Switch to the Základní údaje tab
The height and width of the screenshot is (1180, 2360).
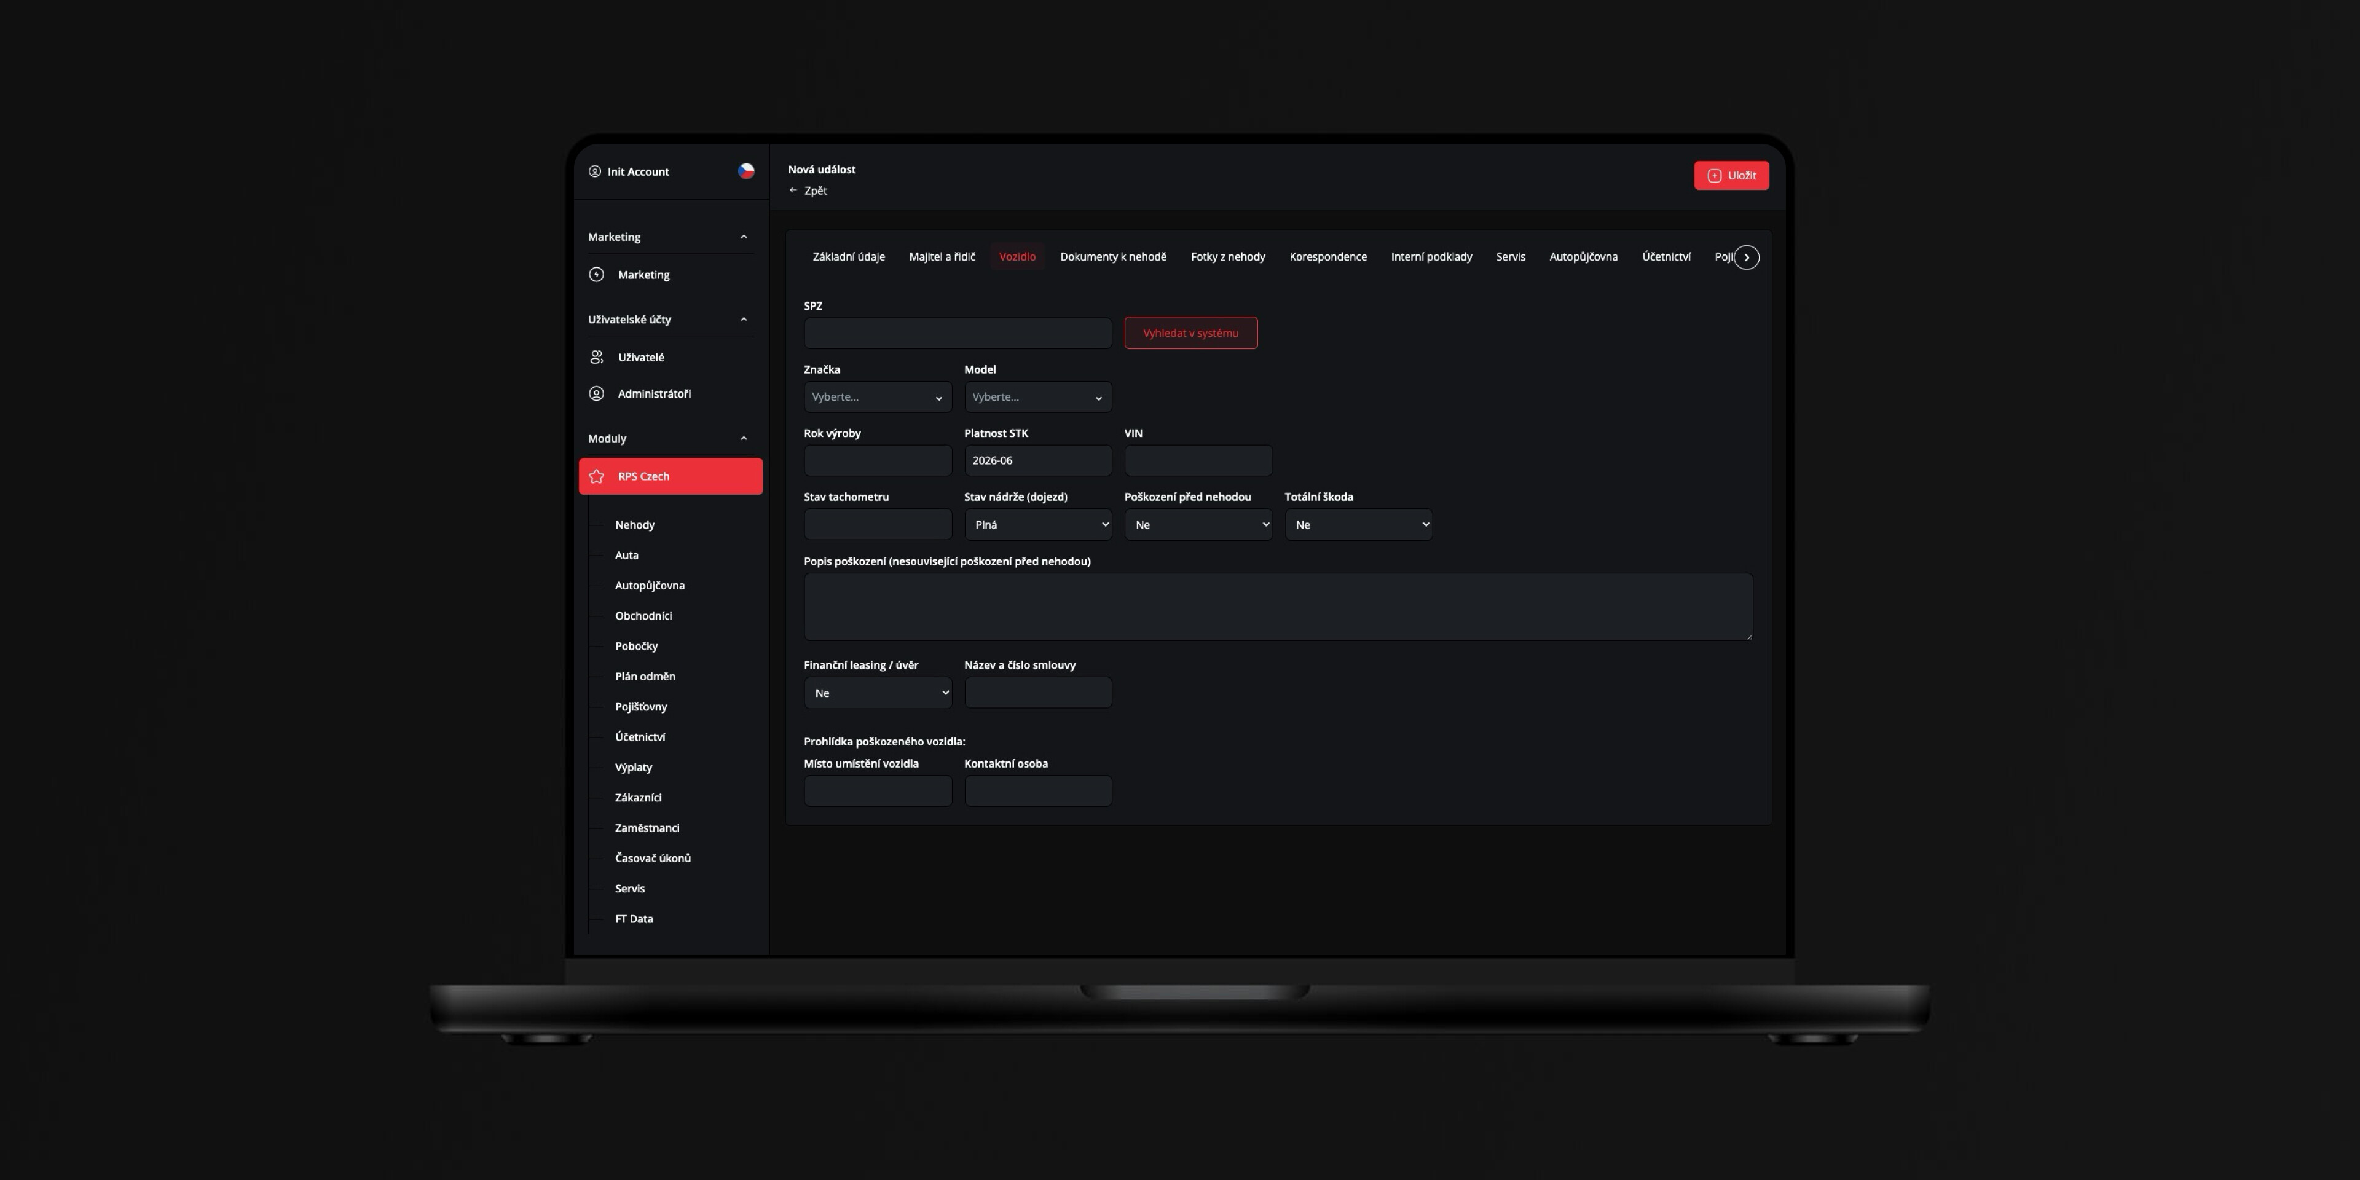[848, 258]
